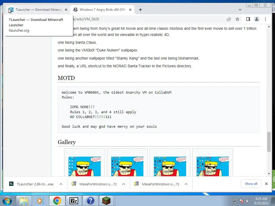Viewport: 275px width, 206px height.
Task: Click 'Good luck and may god have mercy' line
Action: coord(109,127)
